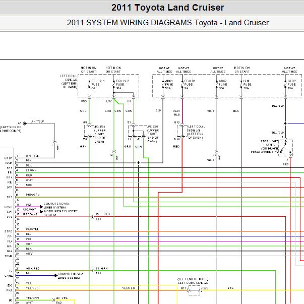Select the RED/YEL wire color label
The image size is (304, 304).
pos(32,229)
